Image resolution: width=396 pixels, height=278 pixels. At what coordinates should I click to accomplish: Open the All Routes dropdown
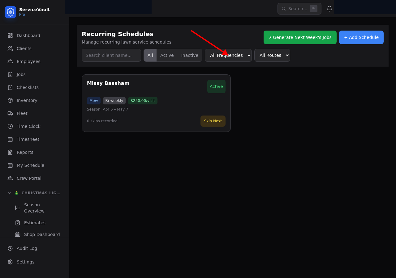[x=272, y=55]
